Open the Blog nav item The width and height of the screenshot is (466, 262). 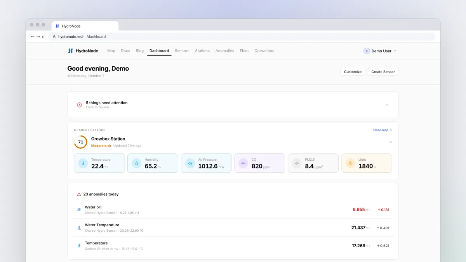pos(140,51)
